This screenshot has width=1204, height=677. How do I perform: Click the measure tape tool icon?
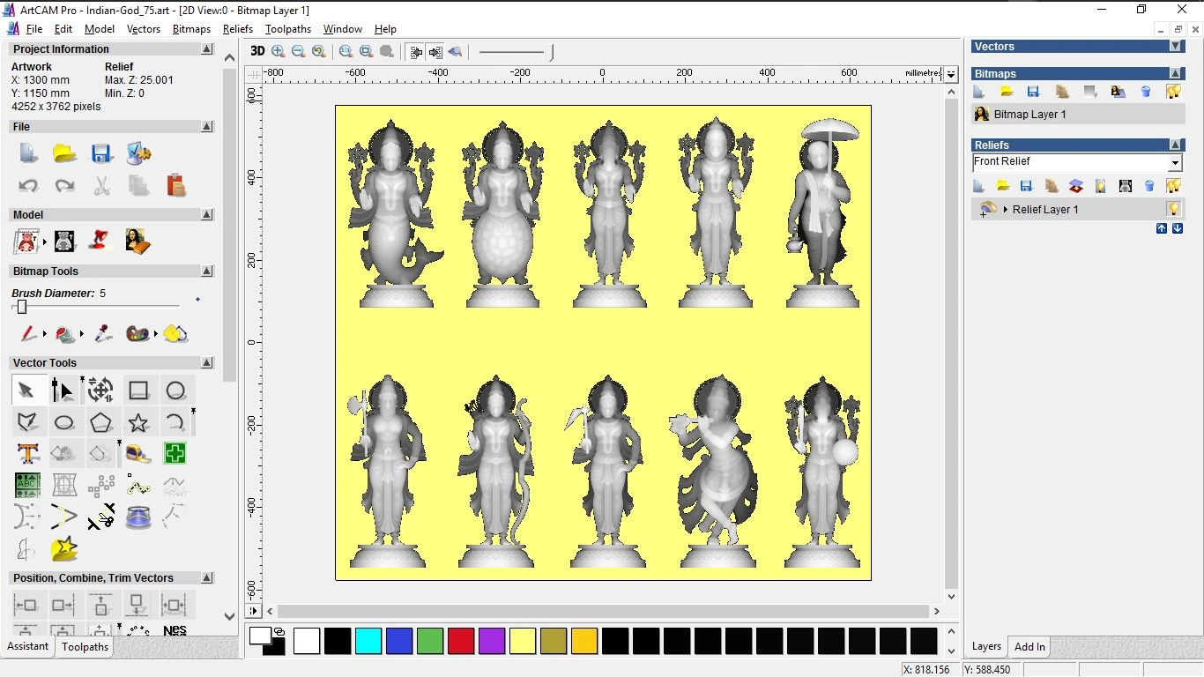(x=138, y=454)
